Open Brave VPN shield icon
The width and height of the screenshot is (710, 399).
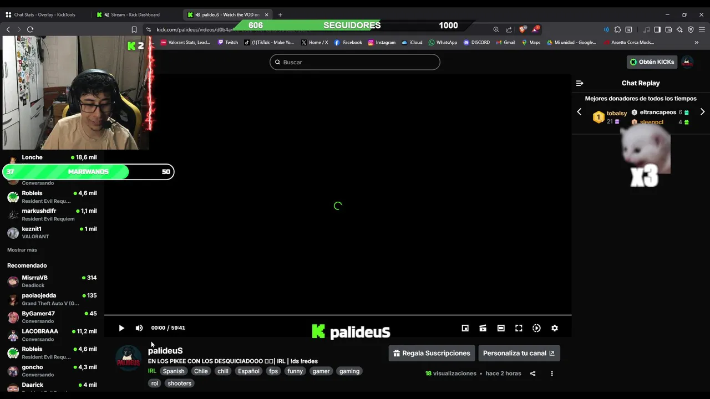[691, 29]
